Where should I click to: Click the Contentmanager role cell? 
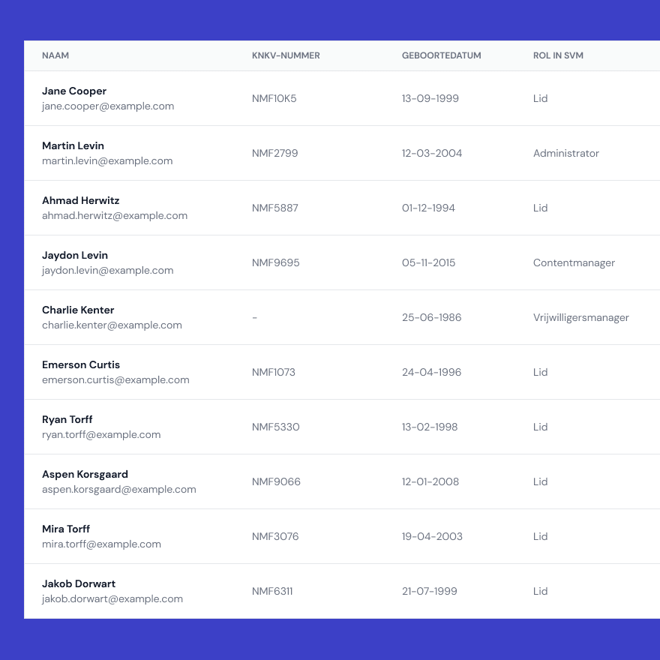tap(574, 262)
